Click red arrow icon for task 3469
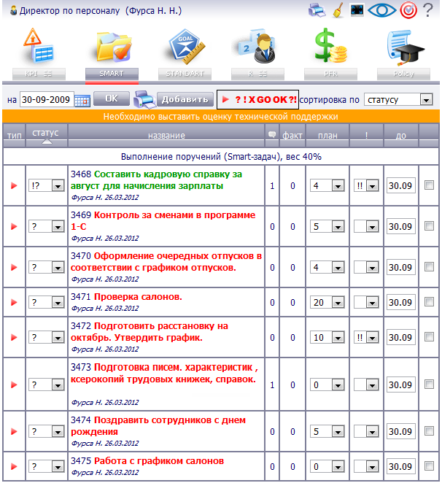 click(14, 226)
